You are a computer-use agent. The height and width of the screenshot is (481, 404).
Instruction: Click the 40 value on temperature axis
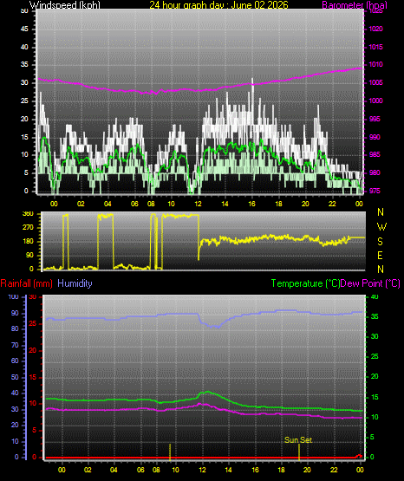coord(375,296)
